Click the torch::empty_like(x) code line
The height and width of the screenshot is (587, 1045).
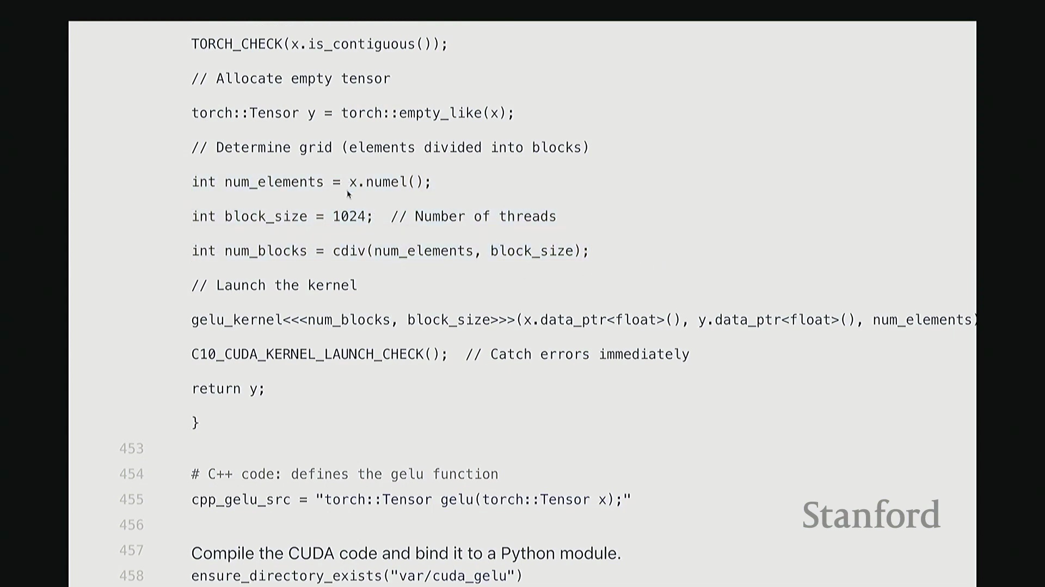[x=352, y=113]
